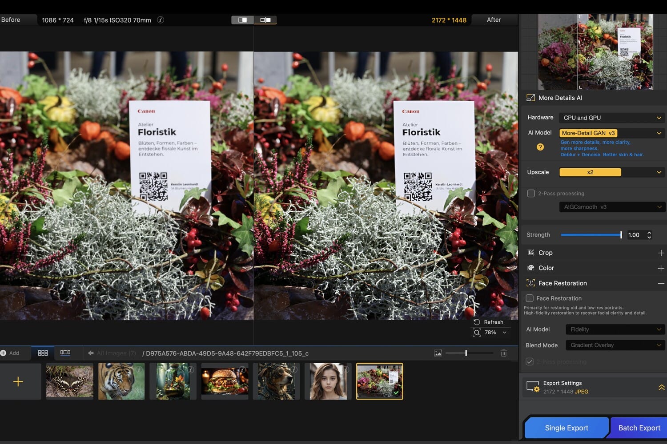Click the Crop tool icon
667x444 pixels.
530,253
